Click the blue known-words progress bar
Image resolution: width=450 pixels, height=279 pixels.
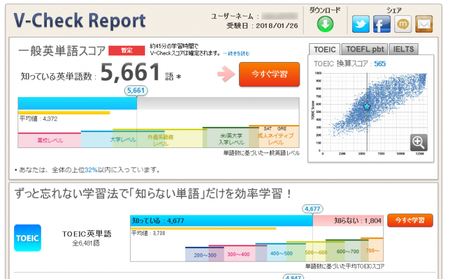[x=77, y=104]
